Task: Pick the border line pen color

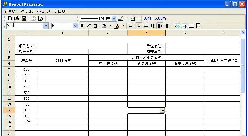Action: click(x=121, y=19)
